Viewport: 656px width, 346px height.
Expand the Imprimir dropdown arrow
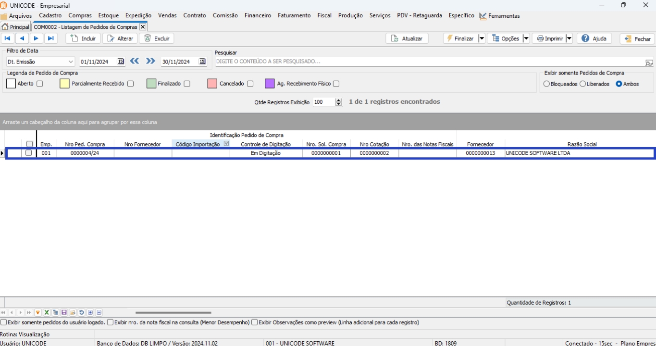pos(569,38)
